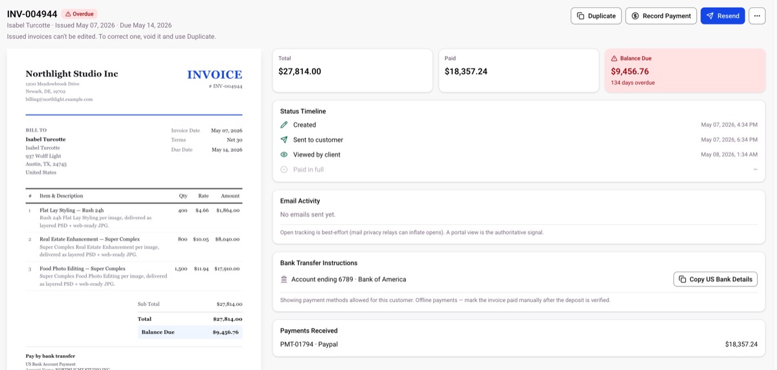Click the Net 30 terms value
Image resolution: width=777 pixels, height=370 pixels.
click(234, 140)
